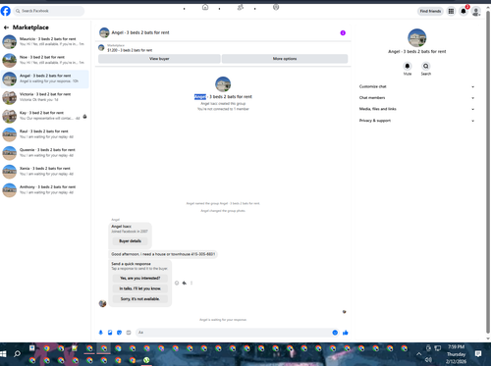Screen dimensions: 491x366
Task: Open the Home tab in top navigation
Action: pos(205,7)
